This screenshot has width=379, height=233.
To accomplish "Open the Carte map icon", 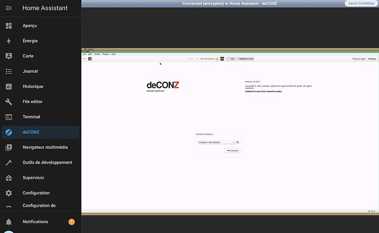I will click(9, 56).
